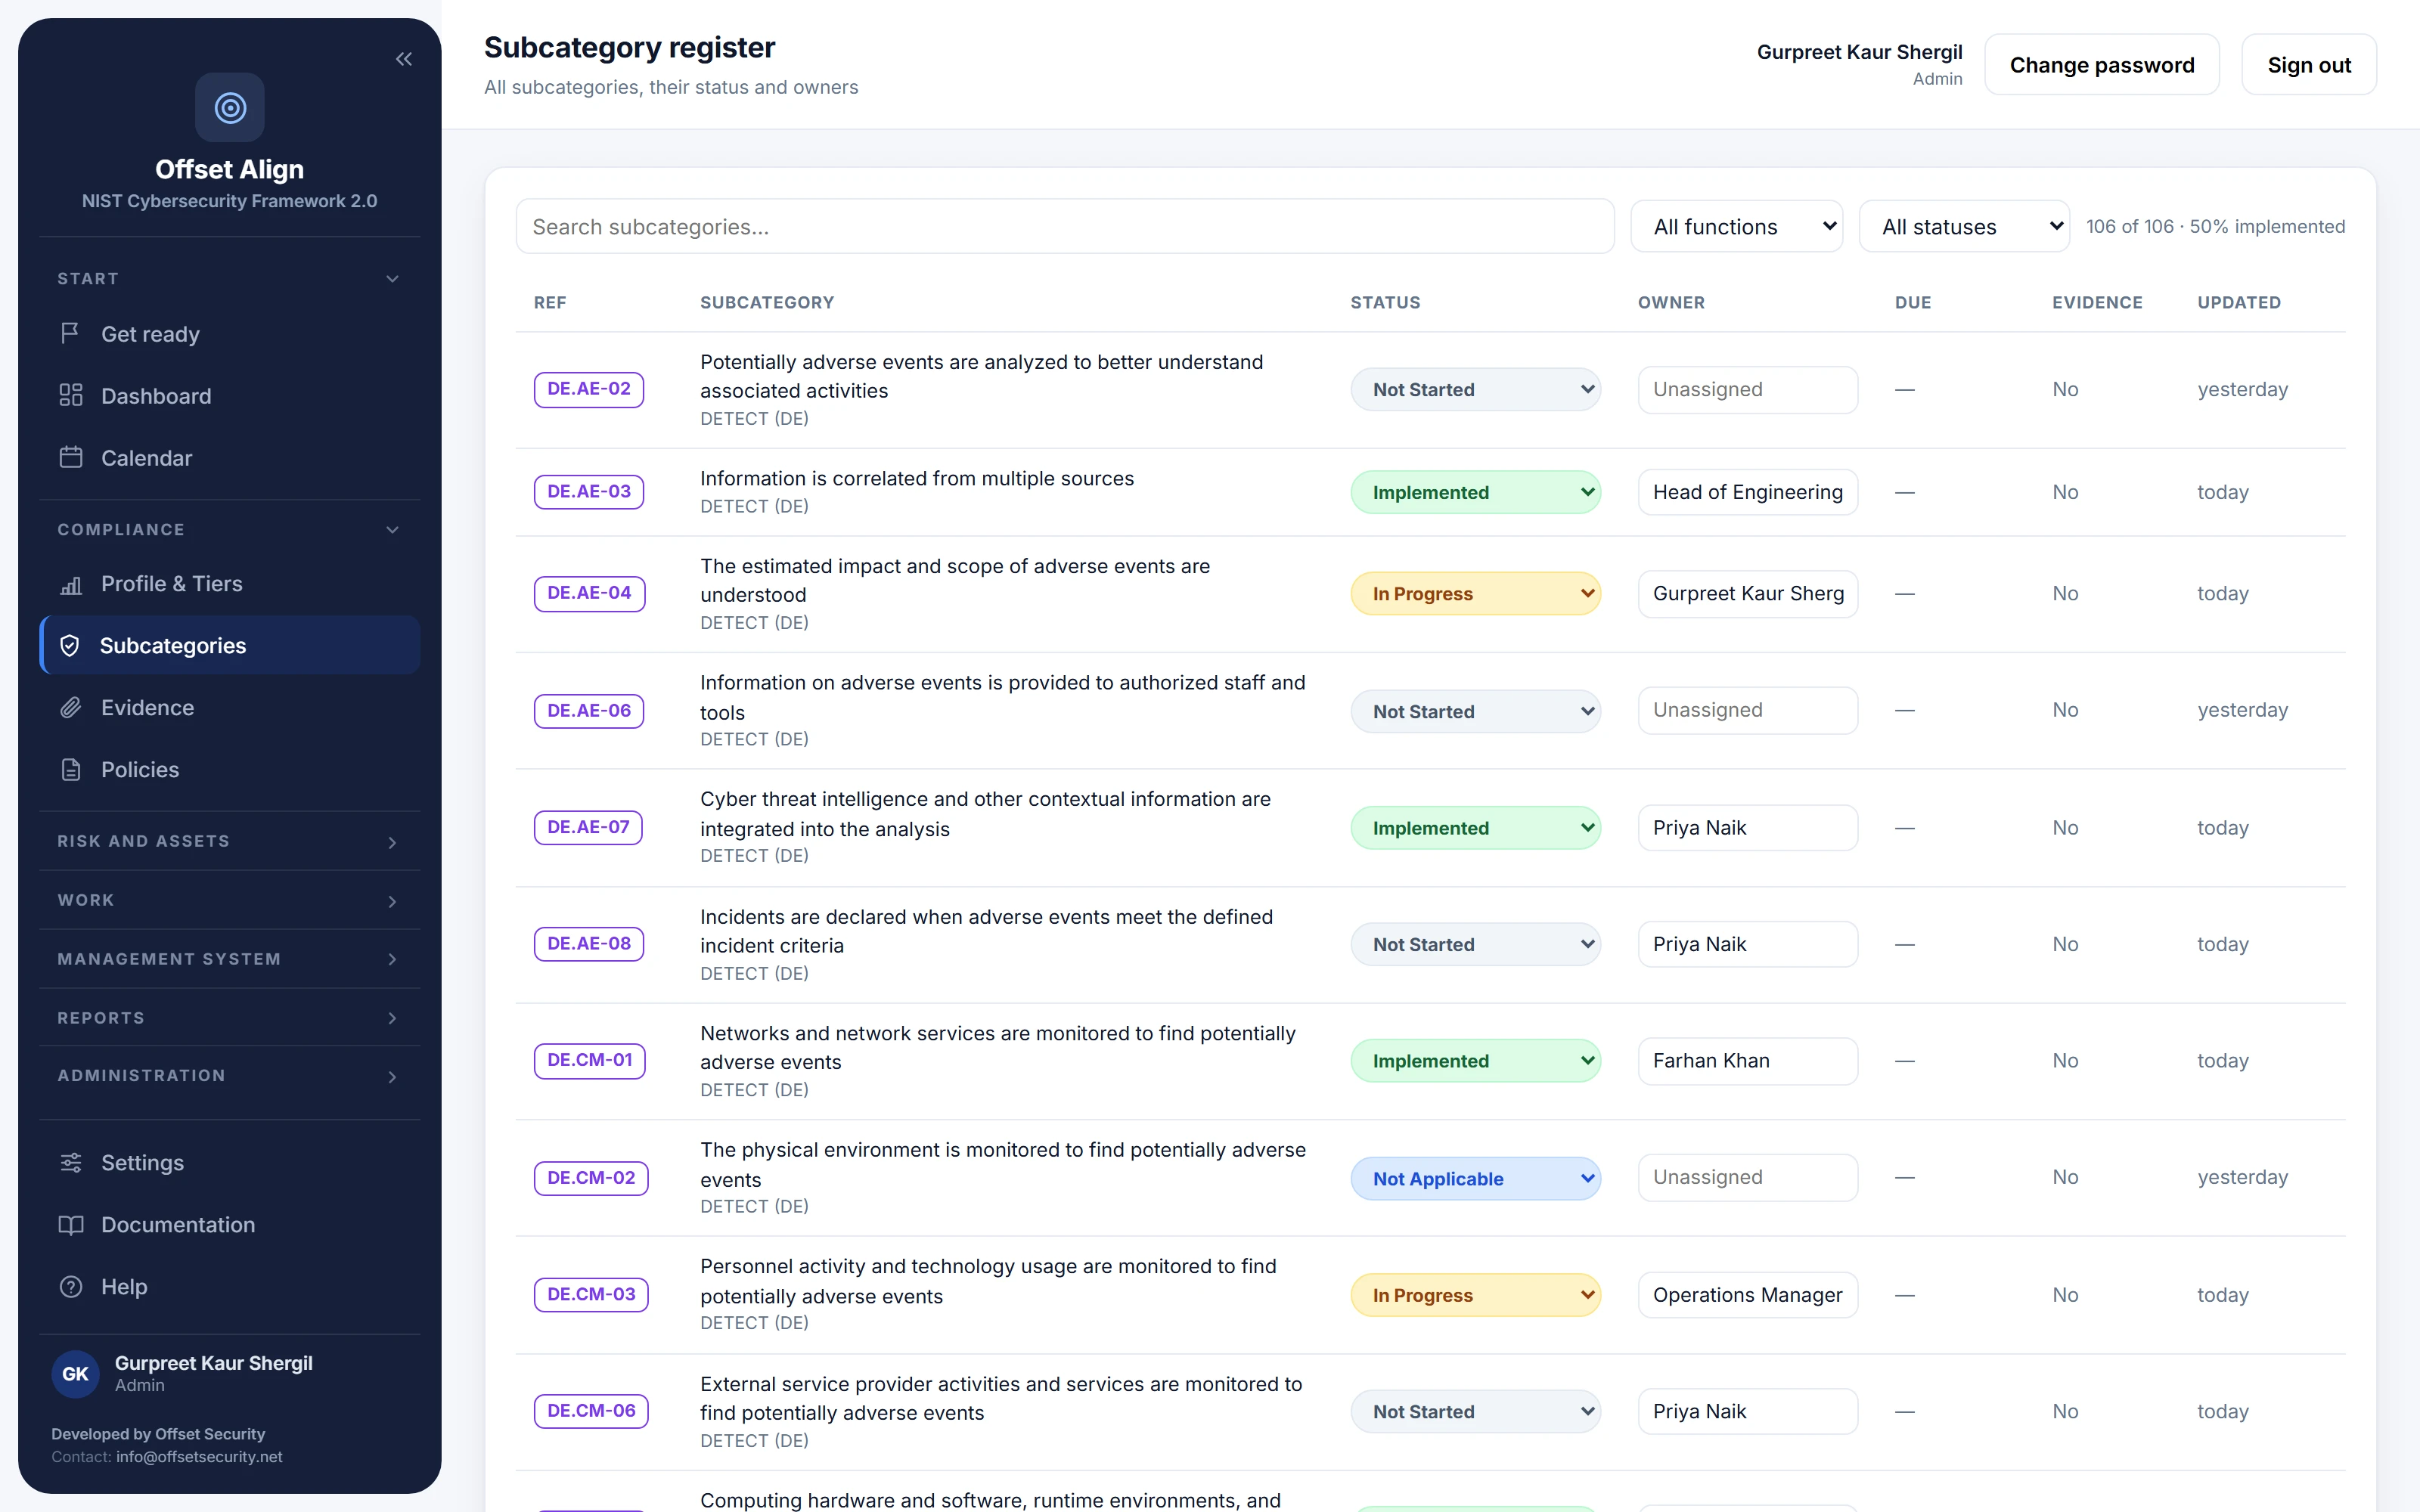Viewport: 2420px width, 1512px height.
Task: Open Settings sliders icon
Action: [x=70, y=1162]
